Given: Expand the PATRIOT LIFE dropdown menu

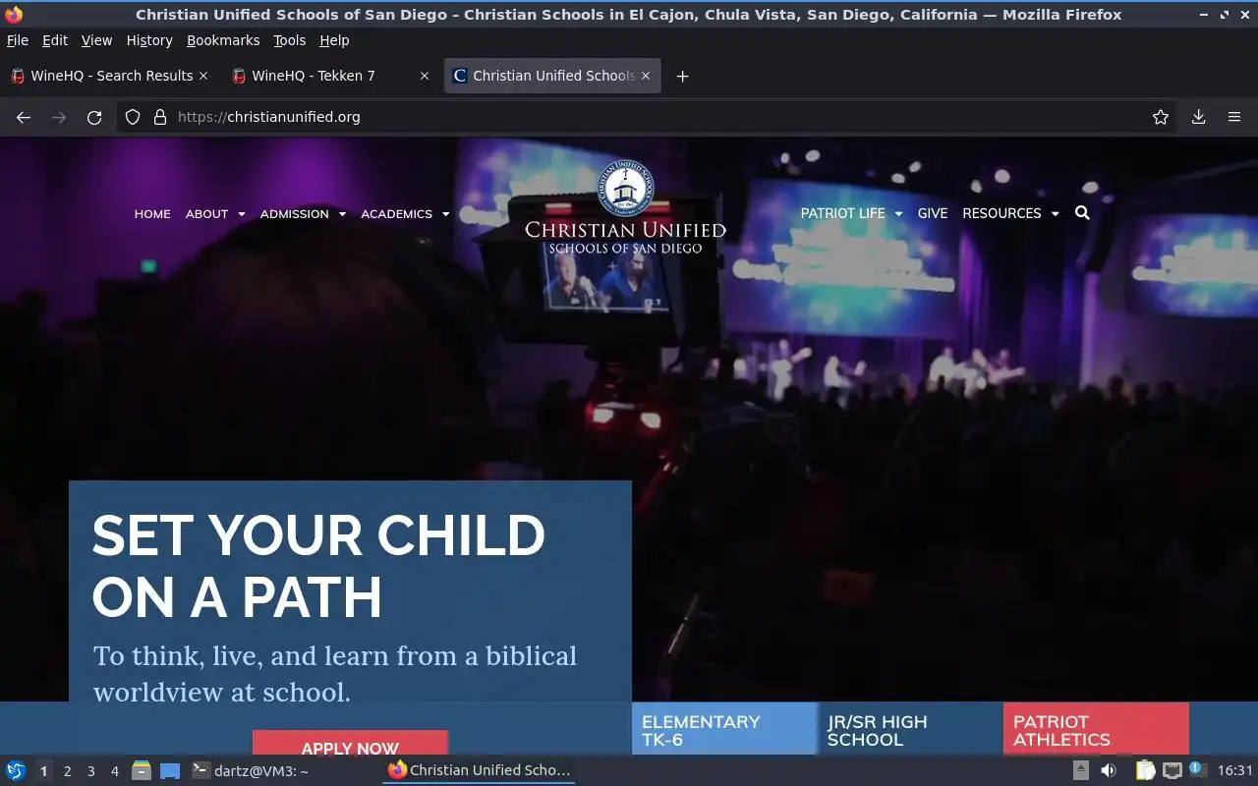Looking at the screenshot, I should pyautogui.click(x=851, y=213).
